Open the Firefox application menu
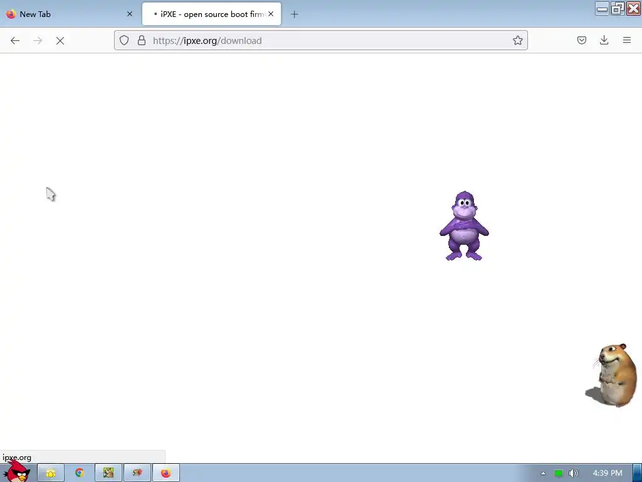Screen dimensions: 642x482 click(x=626, y=40)
